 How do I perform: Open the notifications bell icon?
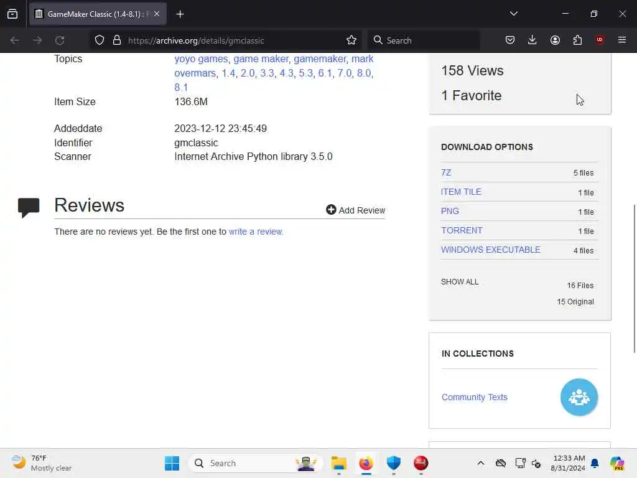pos(595,463)
